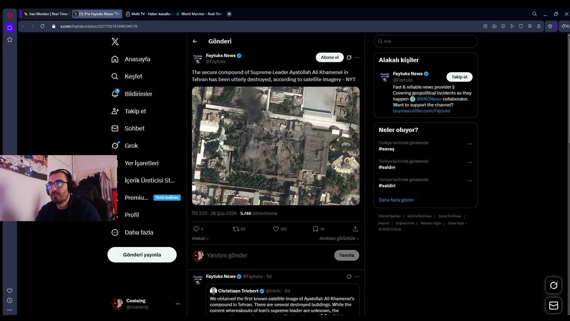Open three-dot menu next to #savaş

pos(469,144)
